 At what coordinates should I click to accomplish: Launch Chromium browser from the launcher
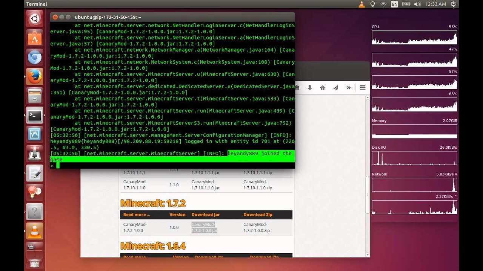click(34, 57)
